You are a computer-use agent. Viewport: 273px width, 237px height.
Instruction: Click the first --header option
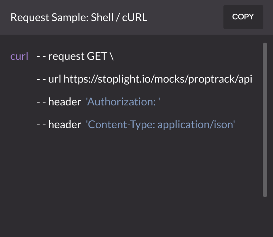(58, 102)
